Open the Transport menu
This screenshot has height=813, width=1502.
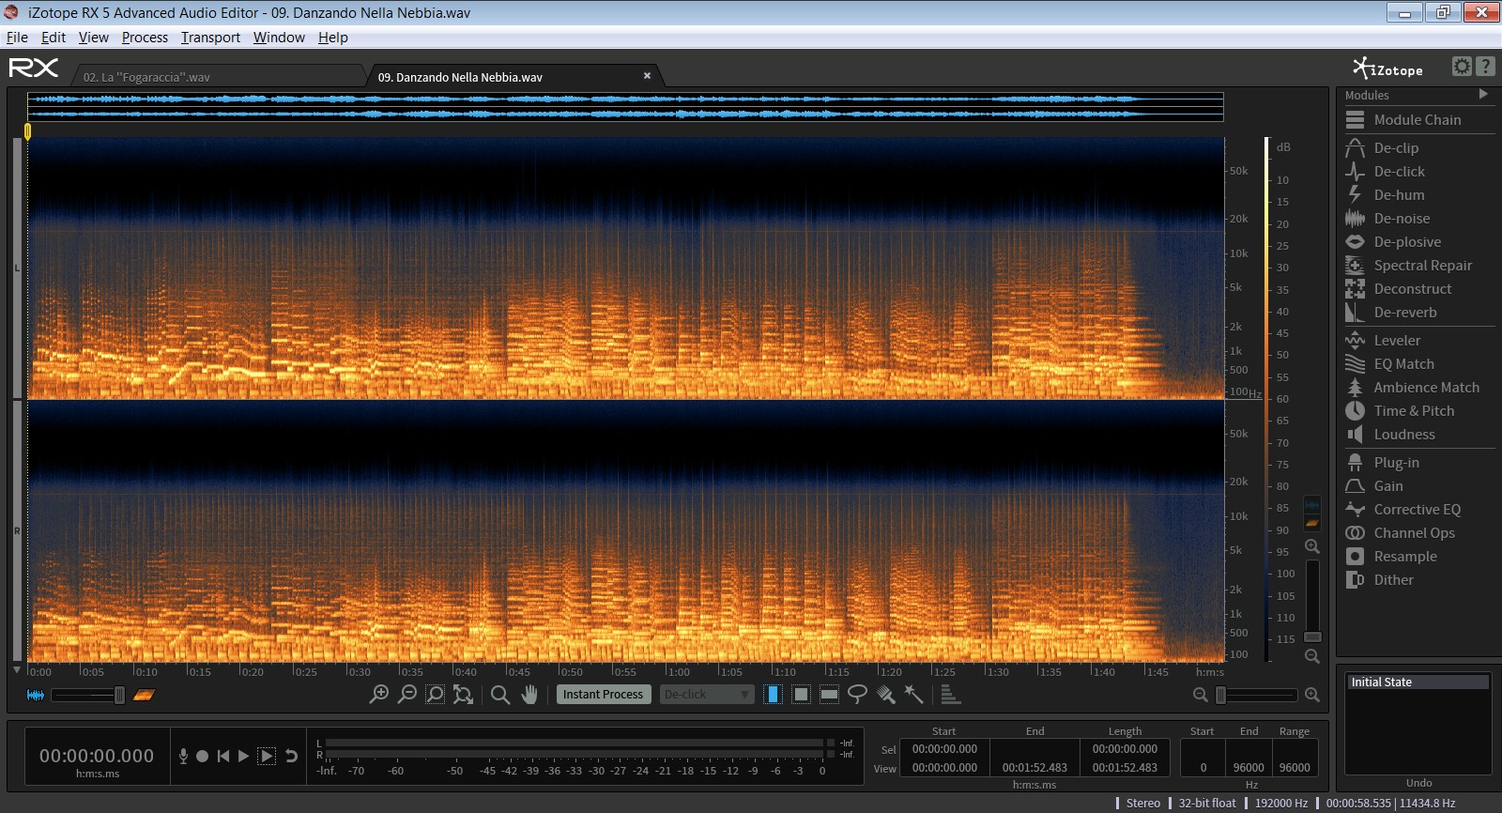(210, 38)
